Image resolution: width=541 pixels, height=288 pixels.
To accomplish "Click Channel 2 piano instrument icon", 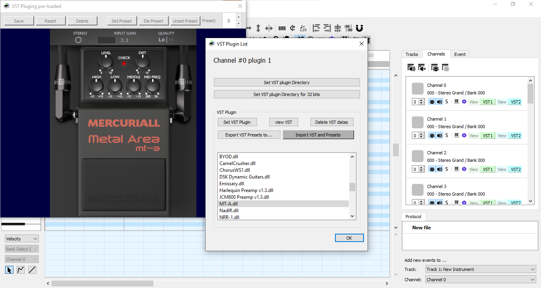I will (457, 169).
